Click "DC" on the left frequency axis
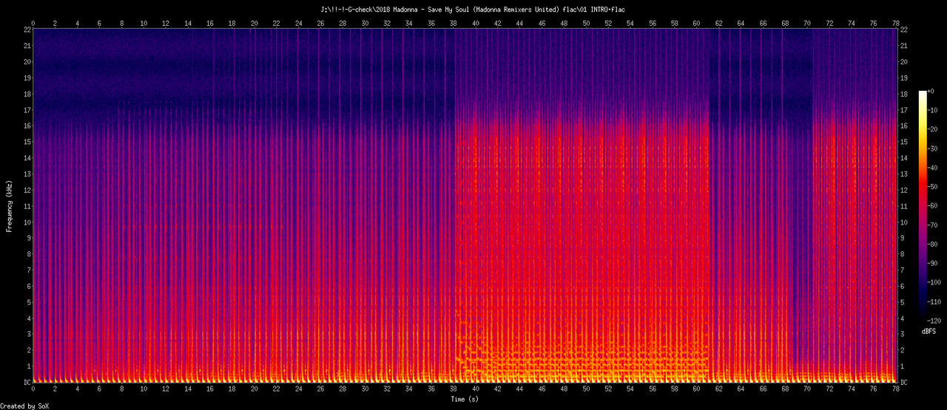This screenshot has width=947, height=410. point(27,383)
